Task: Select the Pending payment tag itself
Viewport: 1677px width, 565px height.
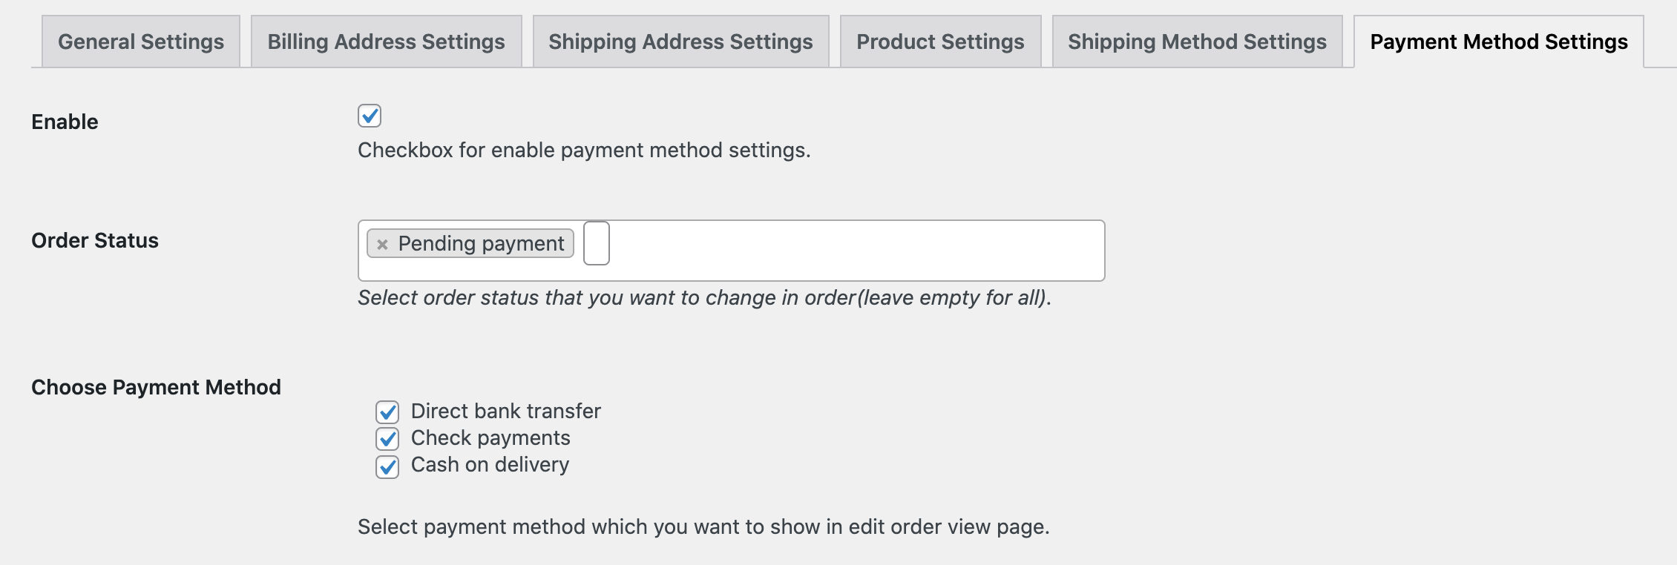Action: point(482,243)
